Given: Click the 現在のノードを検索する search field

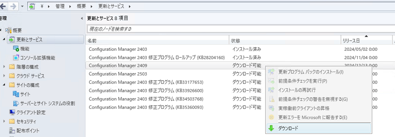Looking at the screenshot, I should point(240,29).
